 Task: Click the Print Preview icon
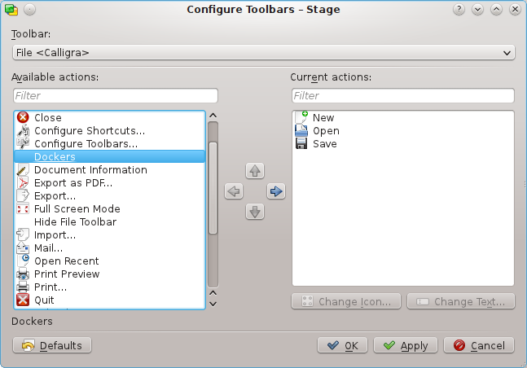click(23, 274)
